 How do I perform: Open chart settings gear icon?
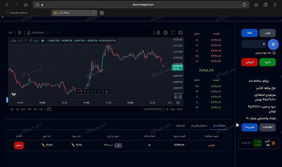click(x=166, y=33)
